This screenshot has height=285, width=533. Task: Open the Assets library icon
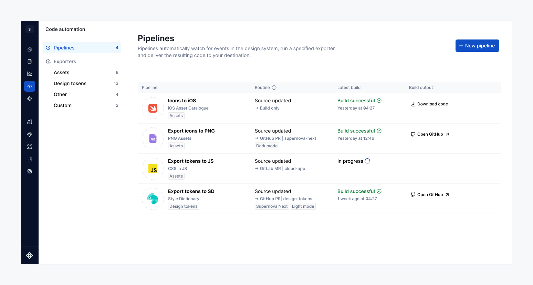[x=30, y=122]
